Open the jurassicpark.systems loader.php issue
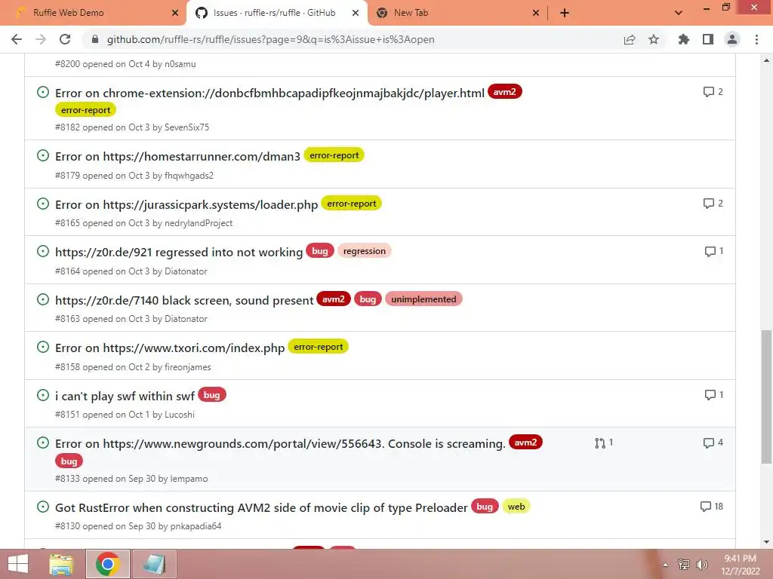 pos(186,205)
